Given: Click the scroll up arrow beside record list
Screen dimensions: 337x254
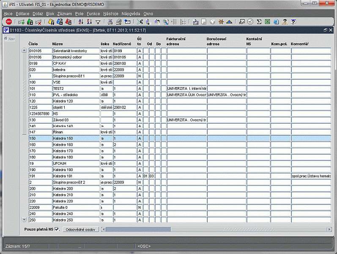Looking at the screenshot, I should pyautogui.click(x=24, y=51).
